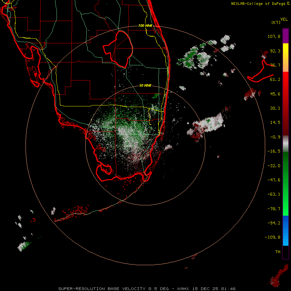The image size is (291, 291).
Task: Pick the purple segment of velocity color bar
Action: click(x=286, y=36)
